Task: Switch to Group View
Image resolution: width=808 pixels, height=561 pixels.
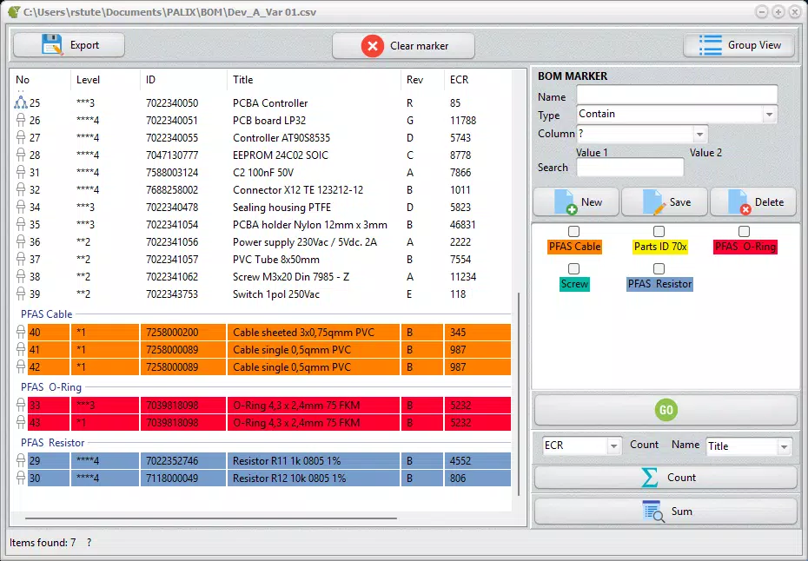Action: point(740,45)
